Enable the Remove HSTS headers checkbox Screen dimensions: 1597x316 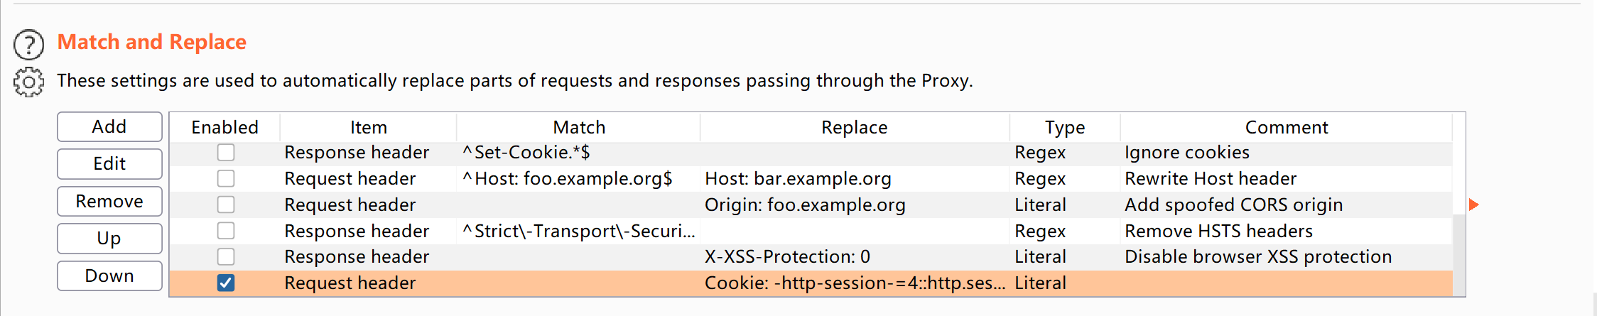click(x=226, y=231)
